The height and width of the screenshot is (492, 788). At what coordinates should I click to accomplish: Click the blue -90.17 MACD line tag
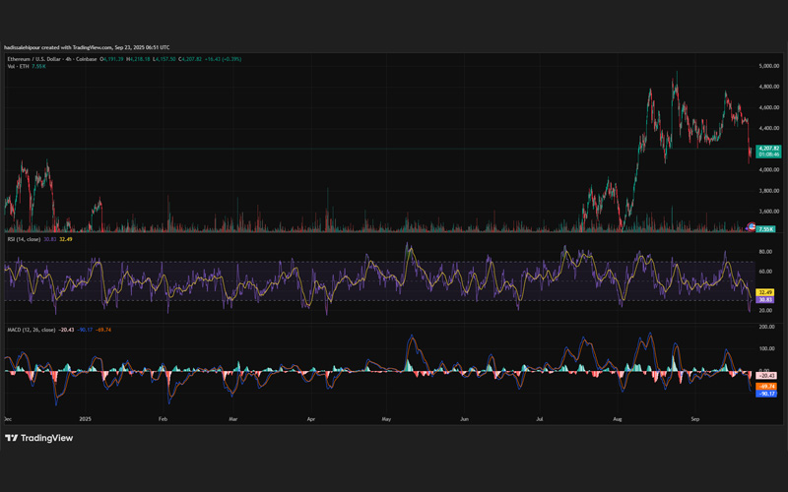[x=766, y=394]
